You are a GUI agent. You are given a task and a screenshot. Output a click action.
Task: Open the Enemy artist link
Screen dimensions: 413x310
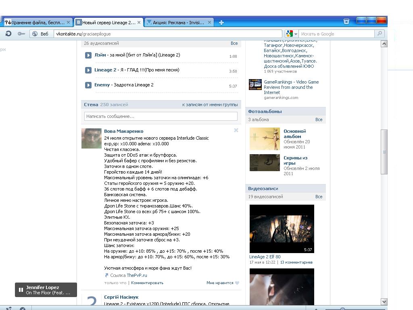pyautogui.click(x=102, y=85)
